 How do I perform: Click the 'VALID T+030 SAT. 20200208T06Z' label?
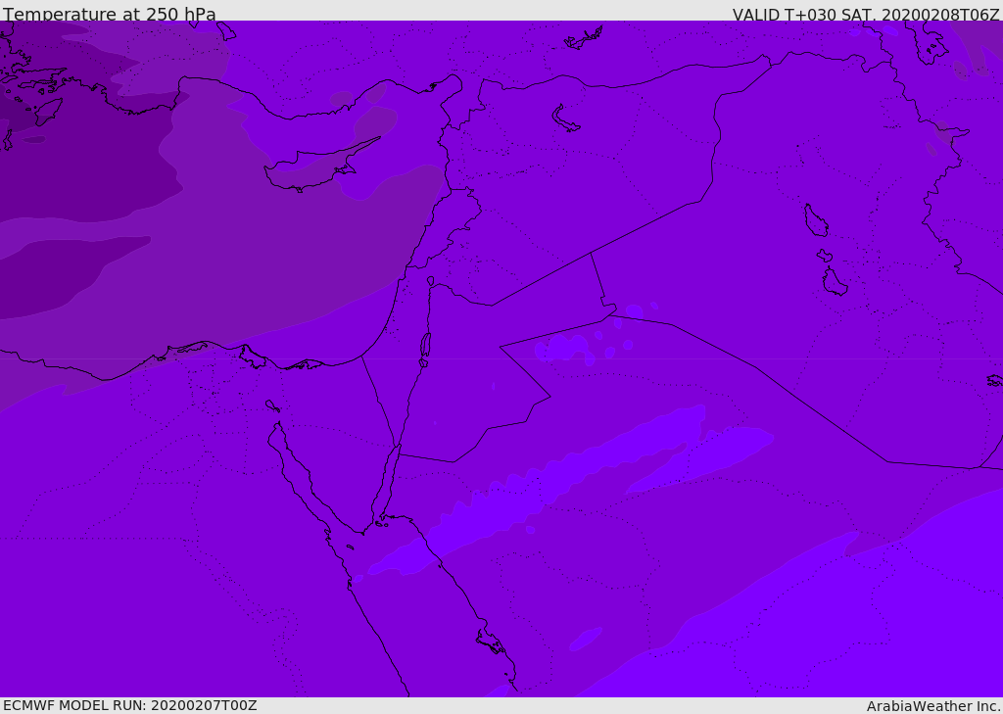pos(866,15)
